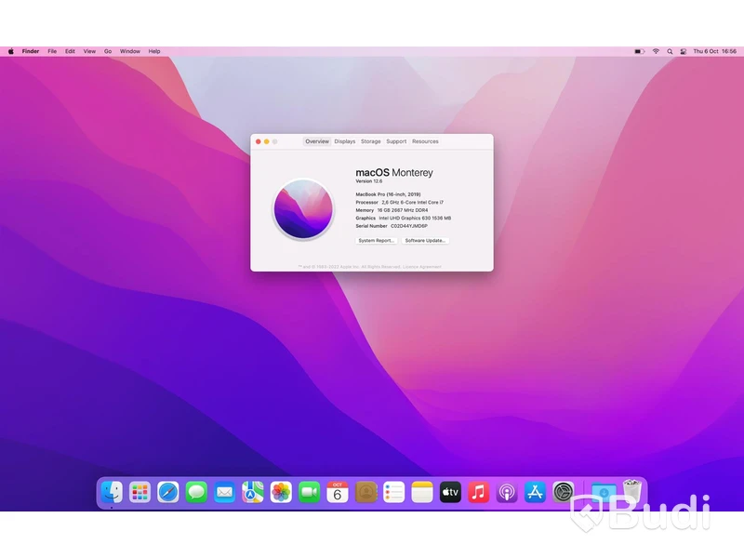
Task: Open the Go menu
Action: 108,51
